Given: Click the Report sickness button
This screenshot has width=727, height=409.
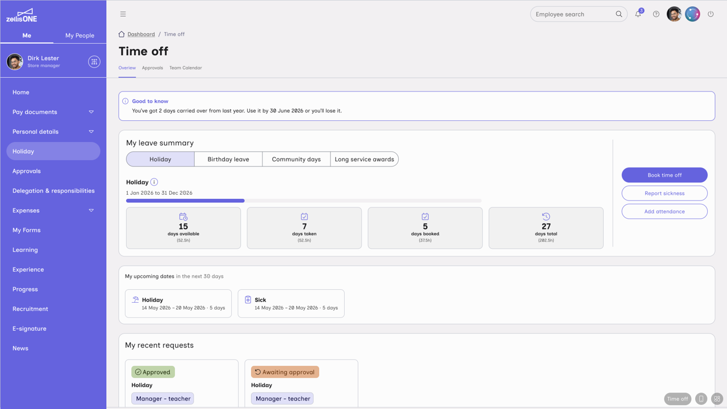Looking at the screenshot, I should (665, 193).
